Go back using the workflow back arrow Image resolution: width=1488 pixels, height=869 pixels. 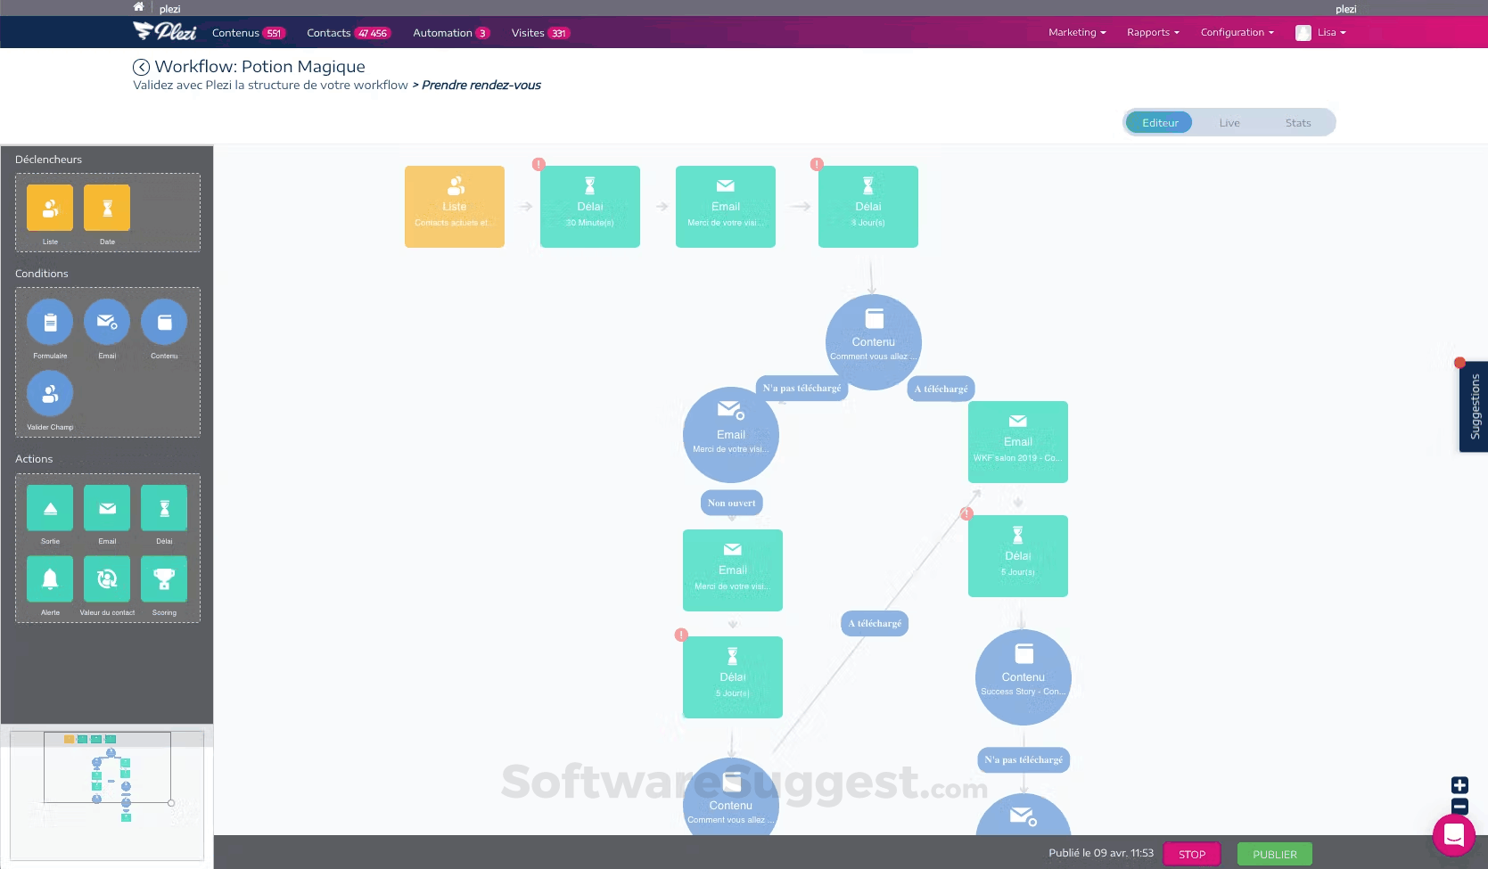click(x=141, y=67)
